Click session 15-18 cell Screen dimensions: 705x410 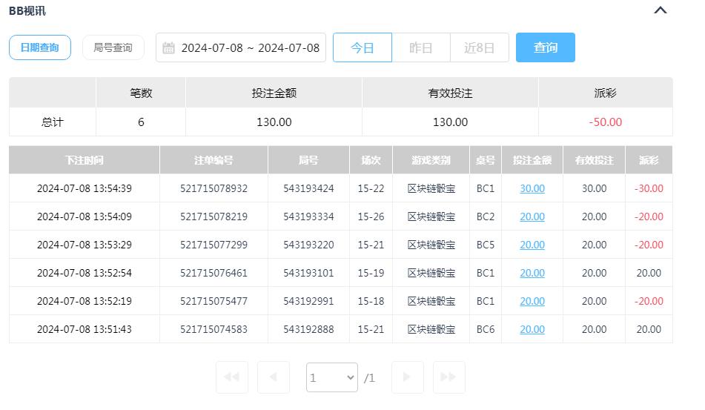tap(371, 301)
